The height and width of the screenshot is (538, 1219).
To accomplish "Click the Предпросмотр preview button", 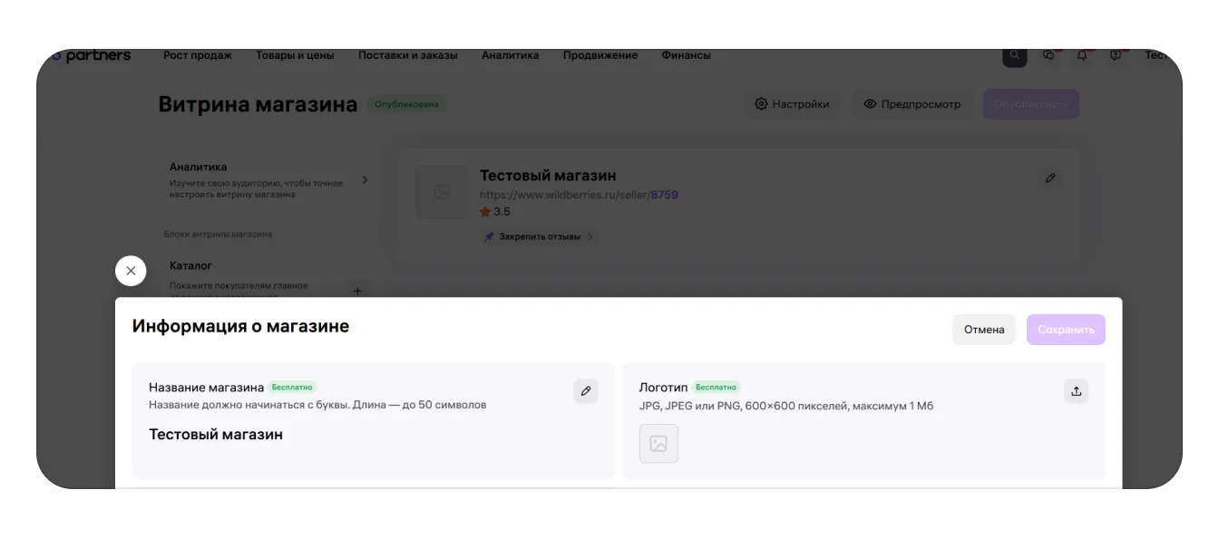I will (912, 104).
